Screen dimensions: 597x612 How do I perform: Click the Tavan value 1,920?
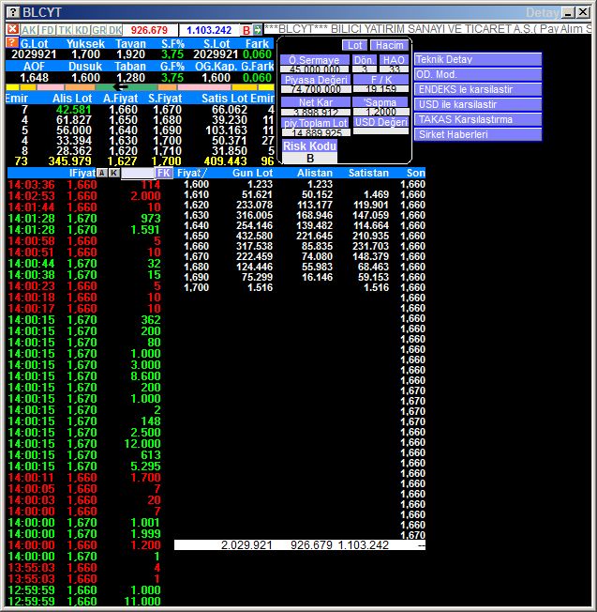[130, 54]
